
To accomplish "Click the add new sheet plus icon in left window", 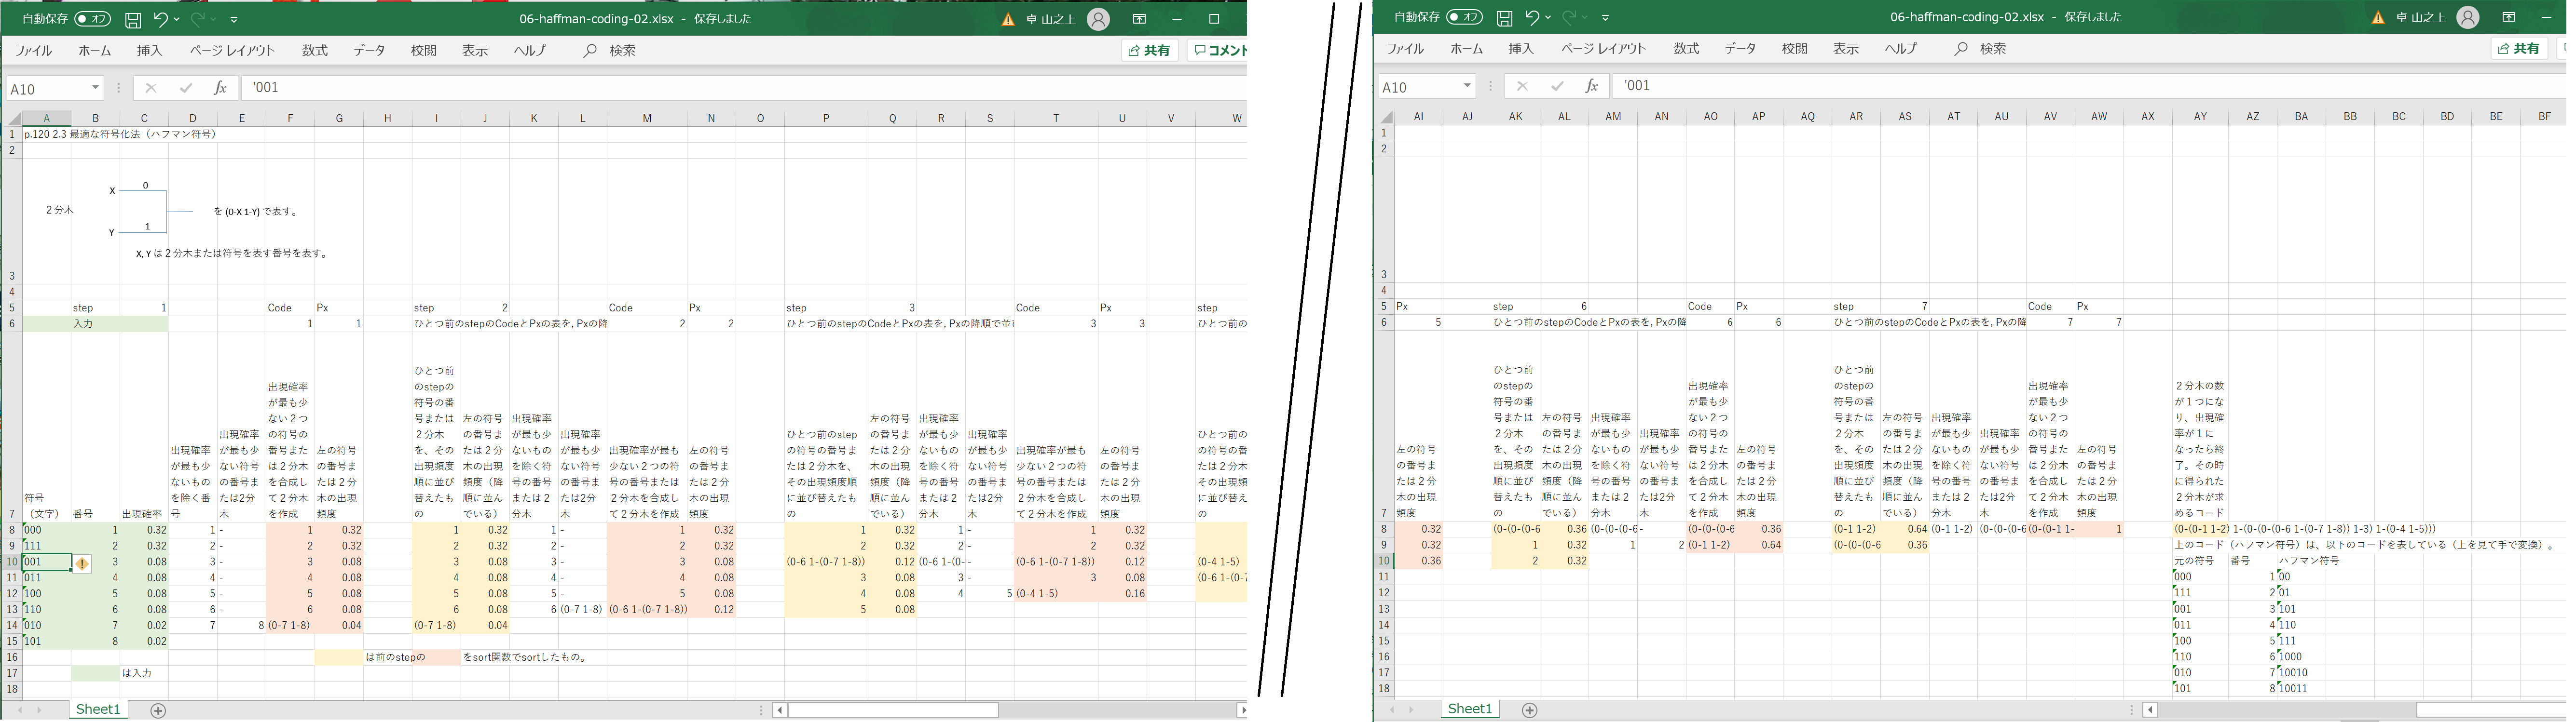I will (158, 710).
